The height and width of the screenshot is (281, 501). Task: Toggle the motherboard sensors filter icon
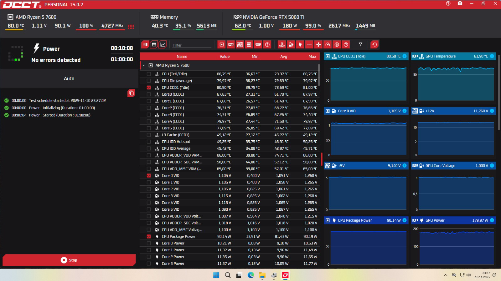tap(240, 45)
